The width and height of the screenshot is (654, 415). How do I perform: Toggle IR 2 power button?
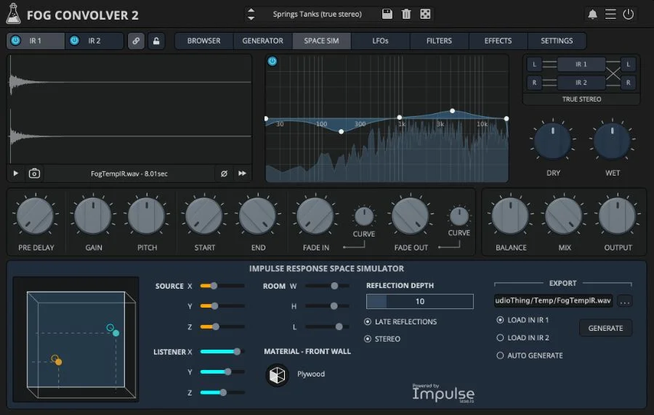(74, 41)
